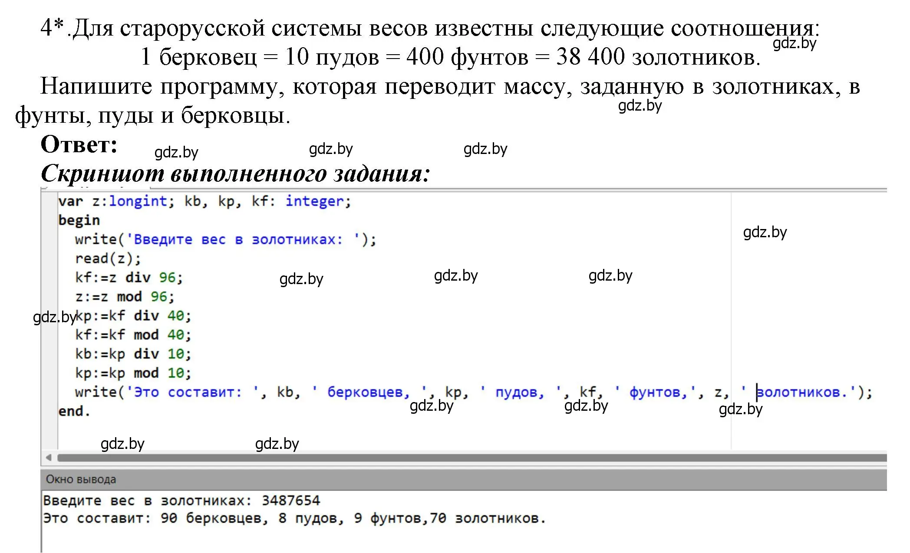Screen dimensions: 910x553
Task: Click code line 'var z:longint; kb, kp, kf: integer;'
Action: 204,201
